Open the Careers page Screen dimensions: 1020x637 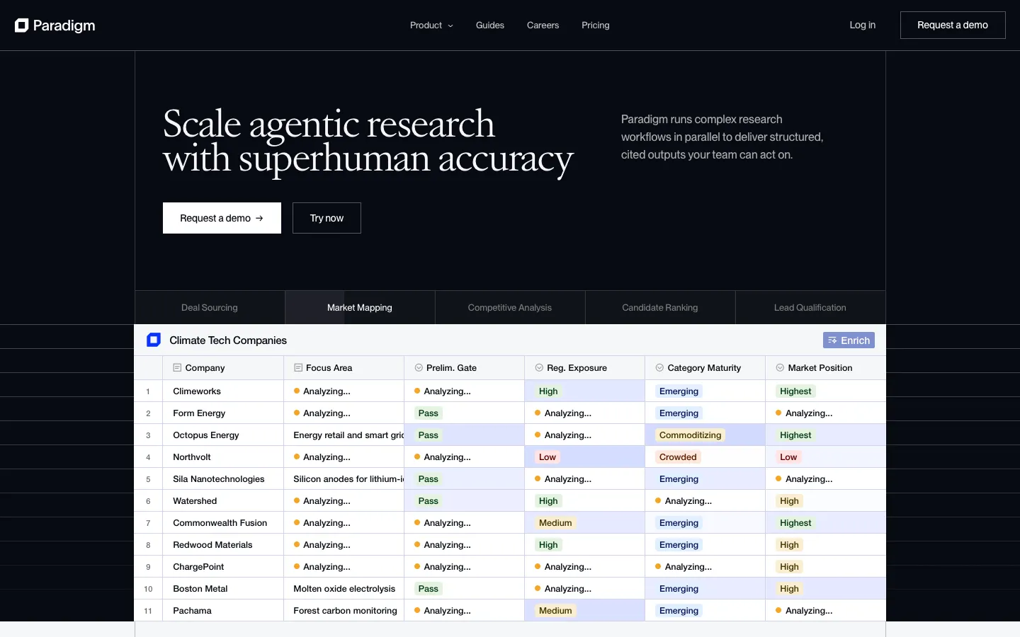pyautogui.click(x=543, y=25)
